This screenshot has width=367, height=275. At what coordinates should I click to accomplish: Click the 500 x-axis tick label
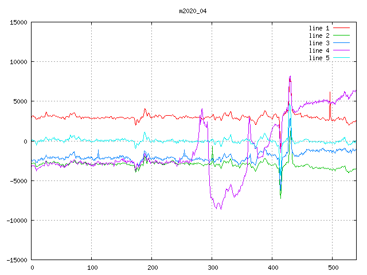click(332, 268)
